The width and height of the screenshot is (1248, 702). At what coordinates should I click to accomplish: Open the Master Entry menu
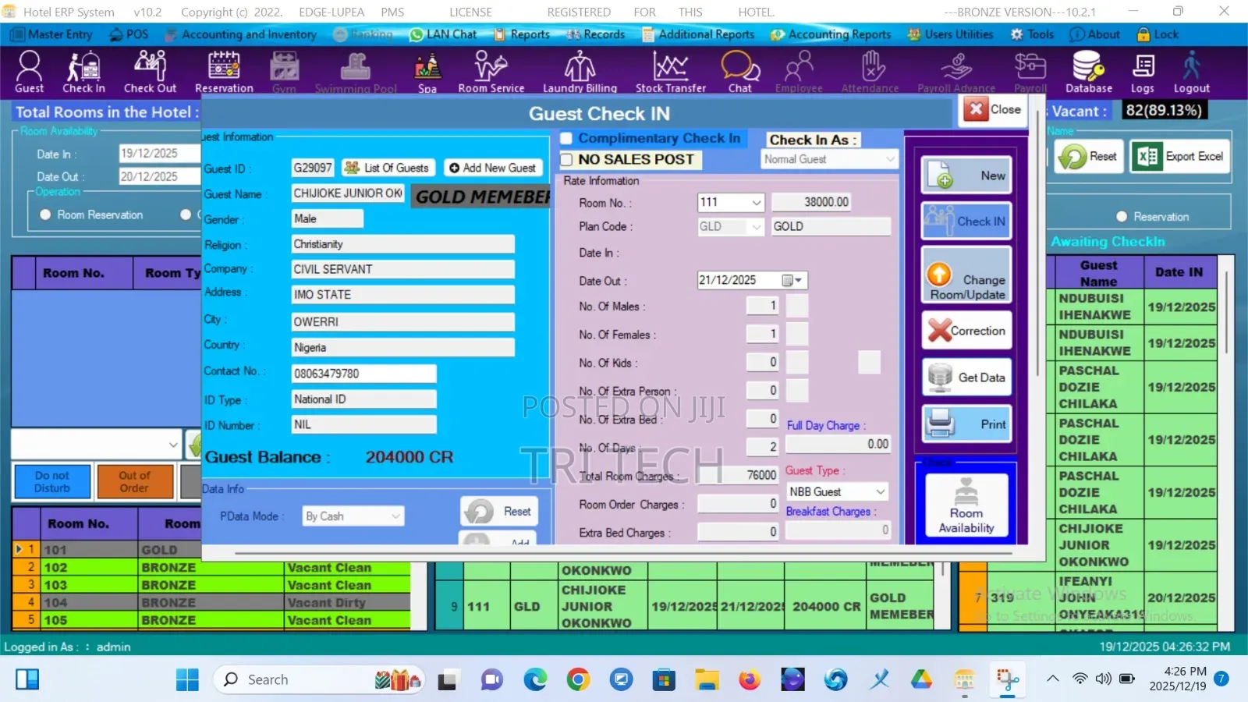pyautogui.click(x=52, y=34)
